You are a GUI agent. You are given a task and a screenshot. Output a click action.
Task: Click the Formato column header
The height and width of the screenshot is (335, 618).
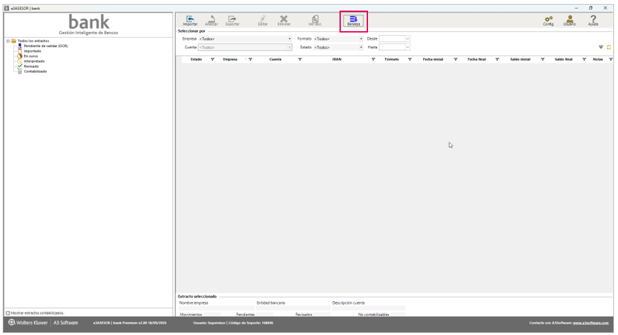[392, 60]
